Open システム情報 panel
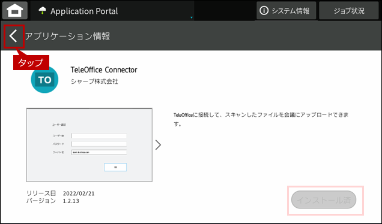This screenshot has width=382, height=224. point(286,11)
